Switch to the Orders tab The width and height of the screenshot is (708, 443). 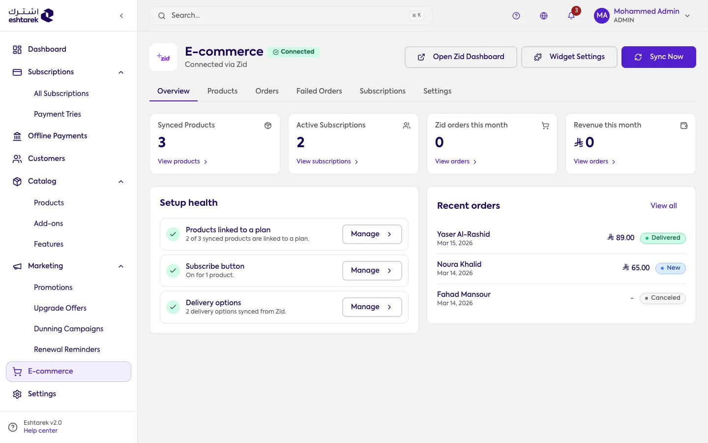coord(267,91)
